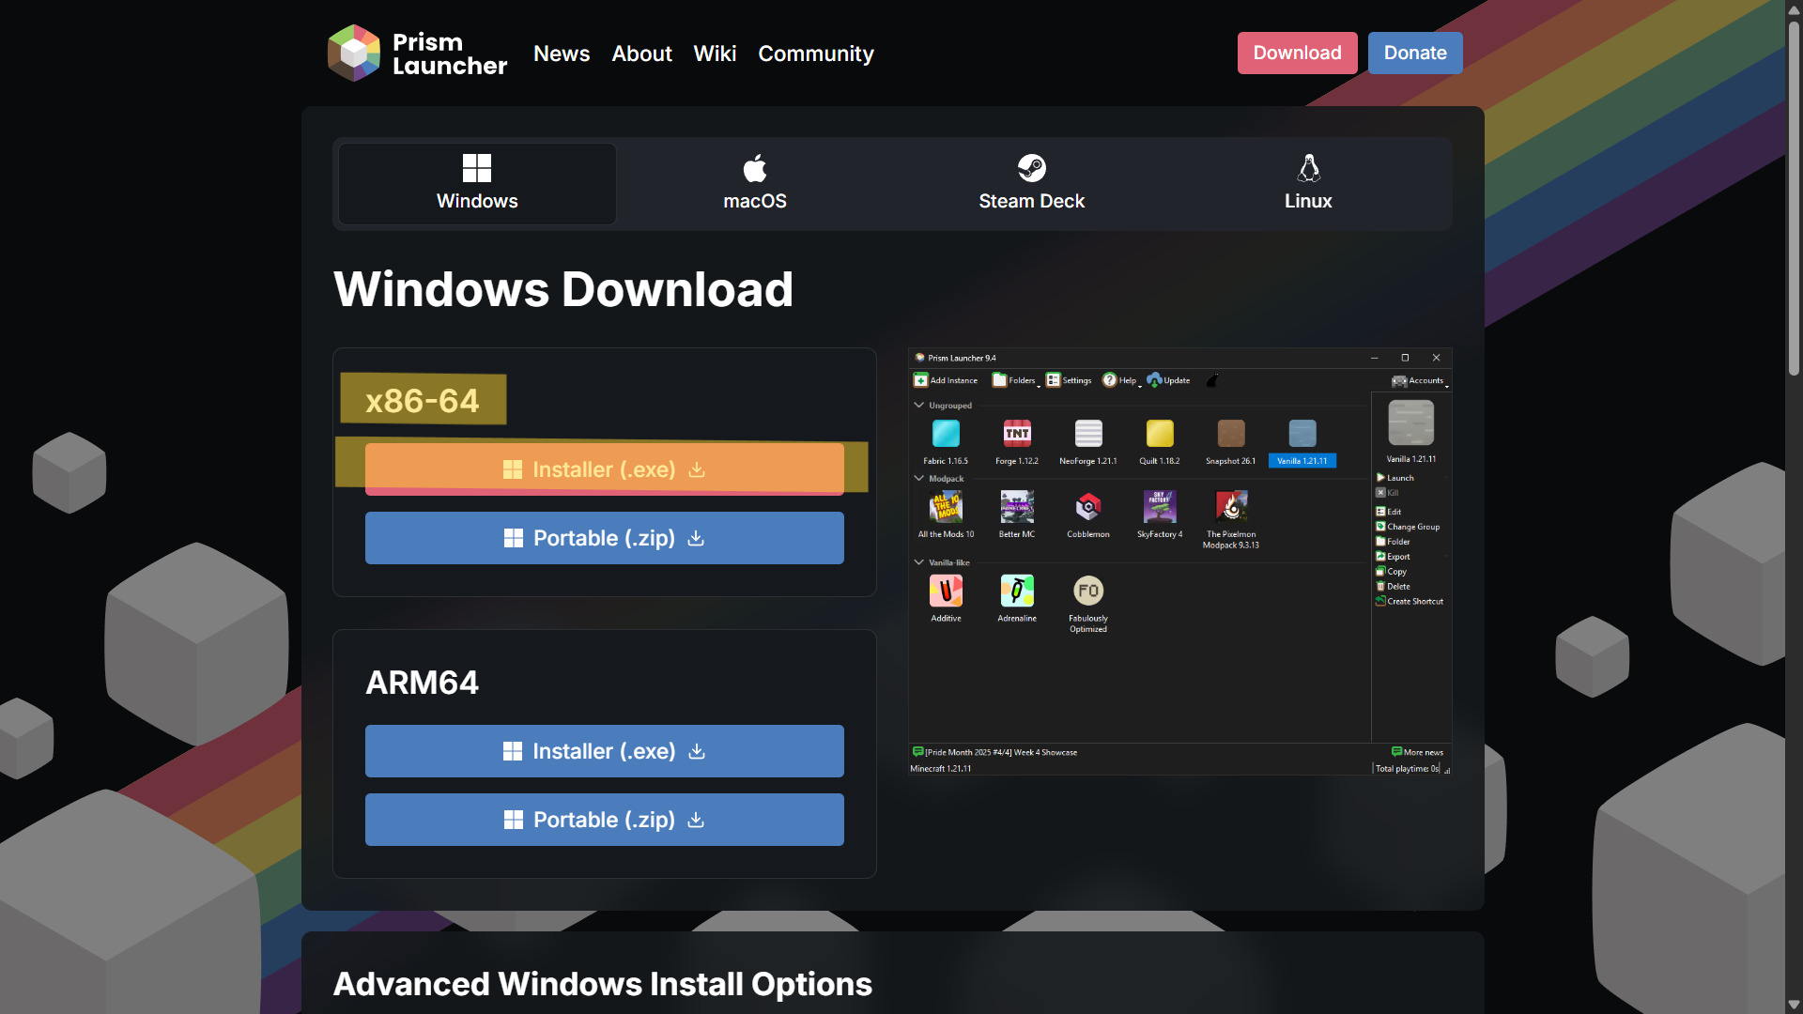The height and width of the screenshot is (1014, 1803).
Task: Click the Cobblemon modpack icon
Action: pyautogui.click(x=1087, y=508)
